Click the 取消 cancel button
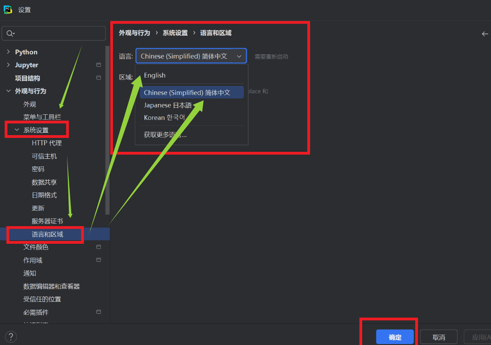Screen dimensions: 491x345 coord(438,337)
